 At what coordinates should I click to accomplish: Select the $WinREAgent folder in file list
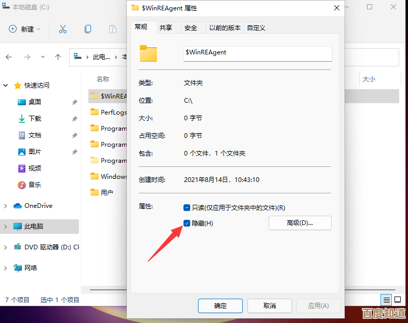coord(108,96)
